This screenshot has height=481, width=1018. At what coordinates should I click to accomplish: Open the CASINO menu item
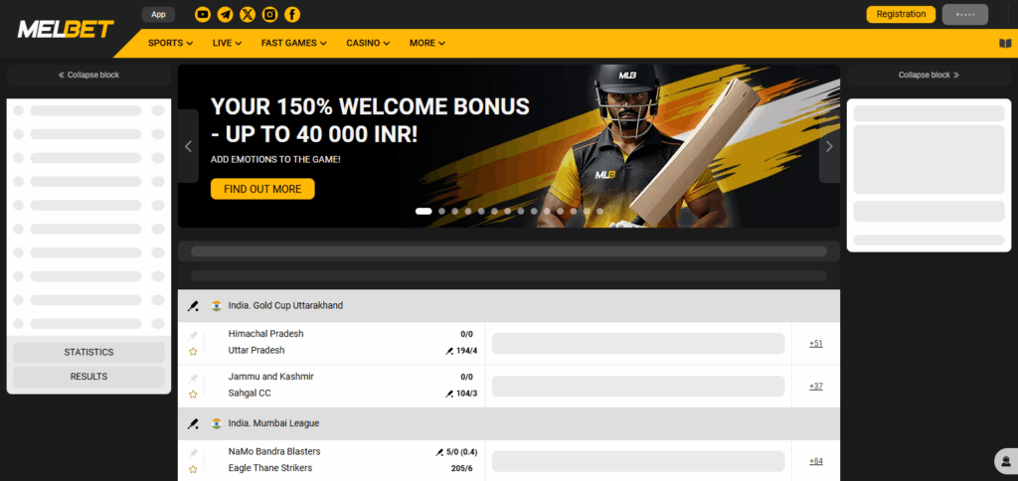368,44
